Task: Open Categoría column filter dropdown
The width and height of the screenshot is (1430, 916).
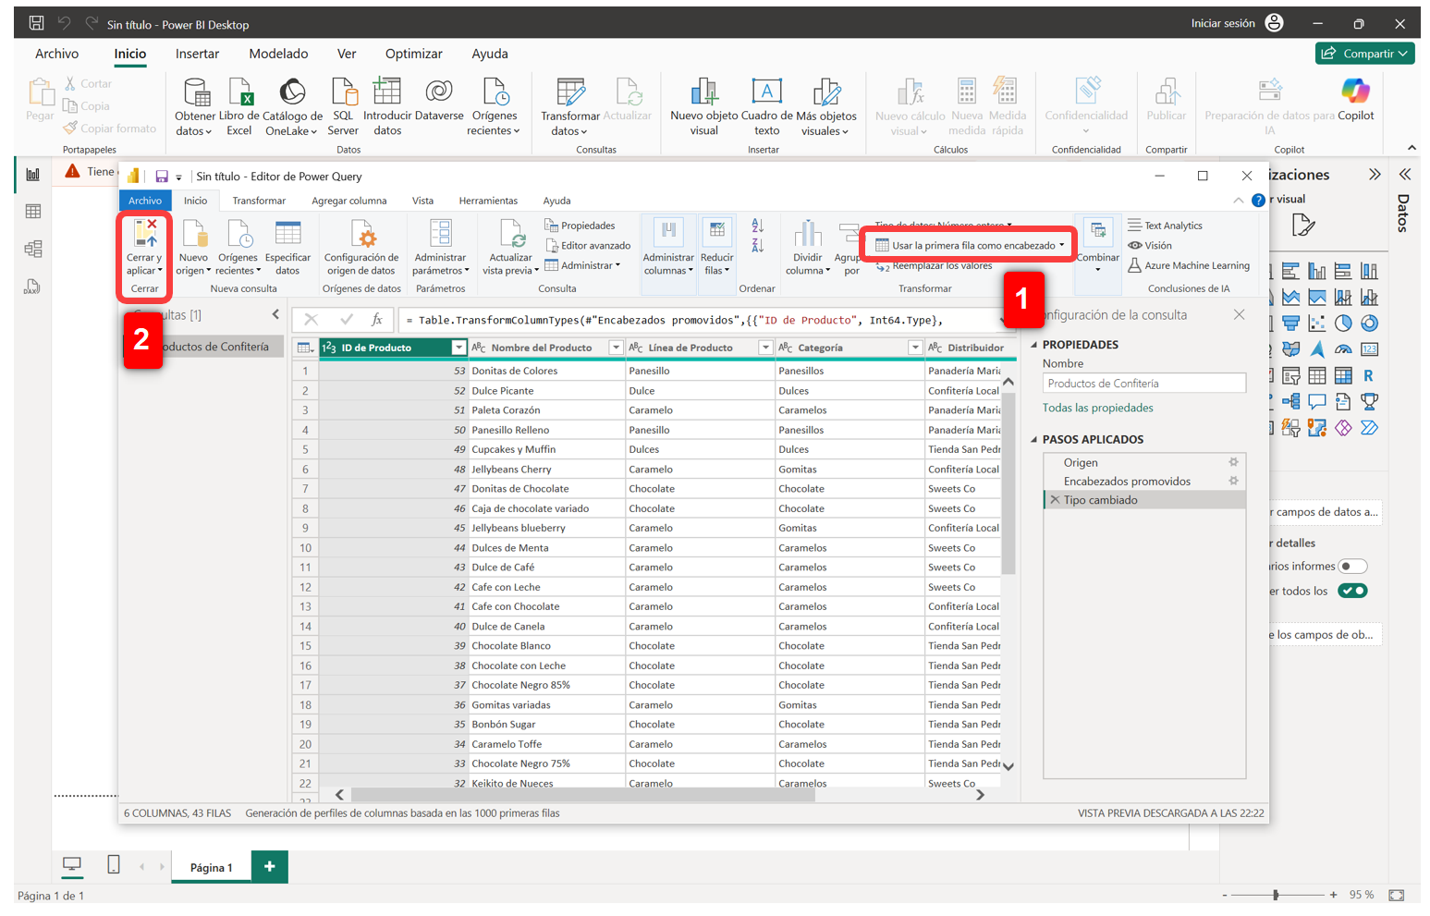Action: tap(915, 348)
